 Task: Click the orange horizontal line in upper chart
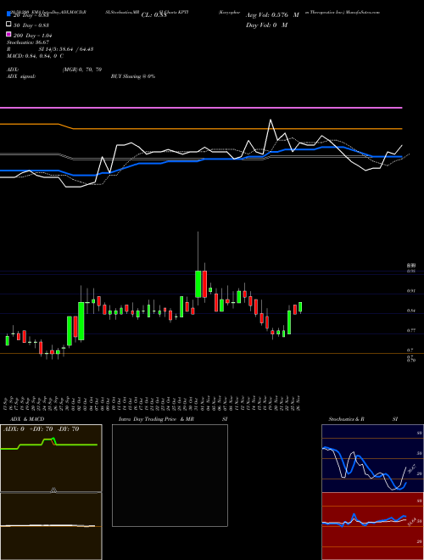[x=201, y=128]
